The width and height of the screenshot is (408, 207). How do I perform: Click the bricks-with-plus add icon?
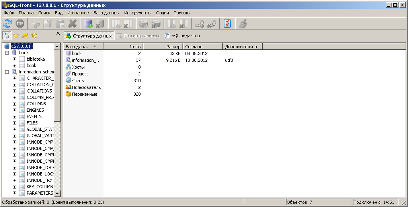(144, 24)
